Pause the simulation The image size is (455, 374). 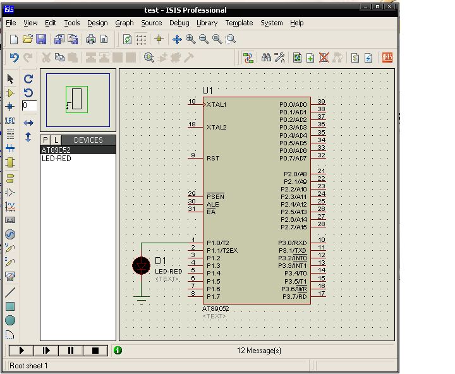(71, 351)
